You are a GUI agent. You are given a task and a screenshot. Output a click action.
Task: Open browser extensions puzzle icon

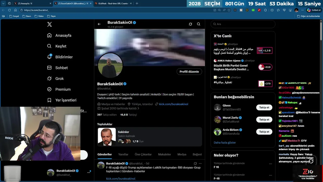[265, 10]
